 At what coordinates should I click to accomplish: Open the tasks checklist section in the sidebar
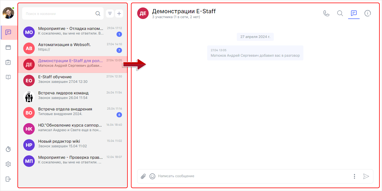(8, 62)
